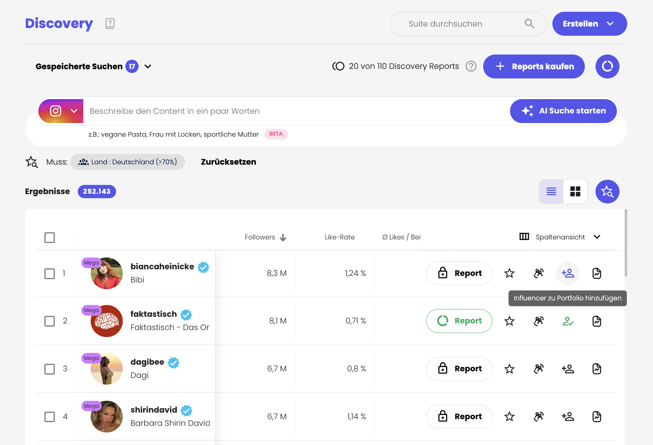This screenshot has width=653, height=445.
Task: Open the Discovery help guide icon
Action: pyautogui.click(x=110, y=24)
